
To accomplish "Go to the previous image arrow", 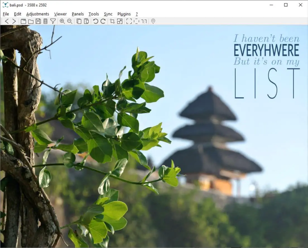I will point(7,21).
